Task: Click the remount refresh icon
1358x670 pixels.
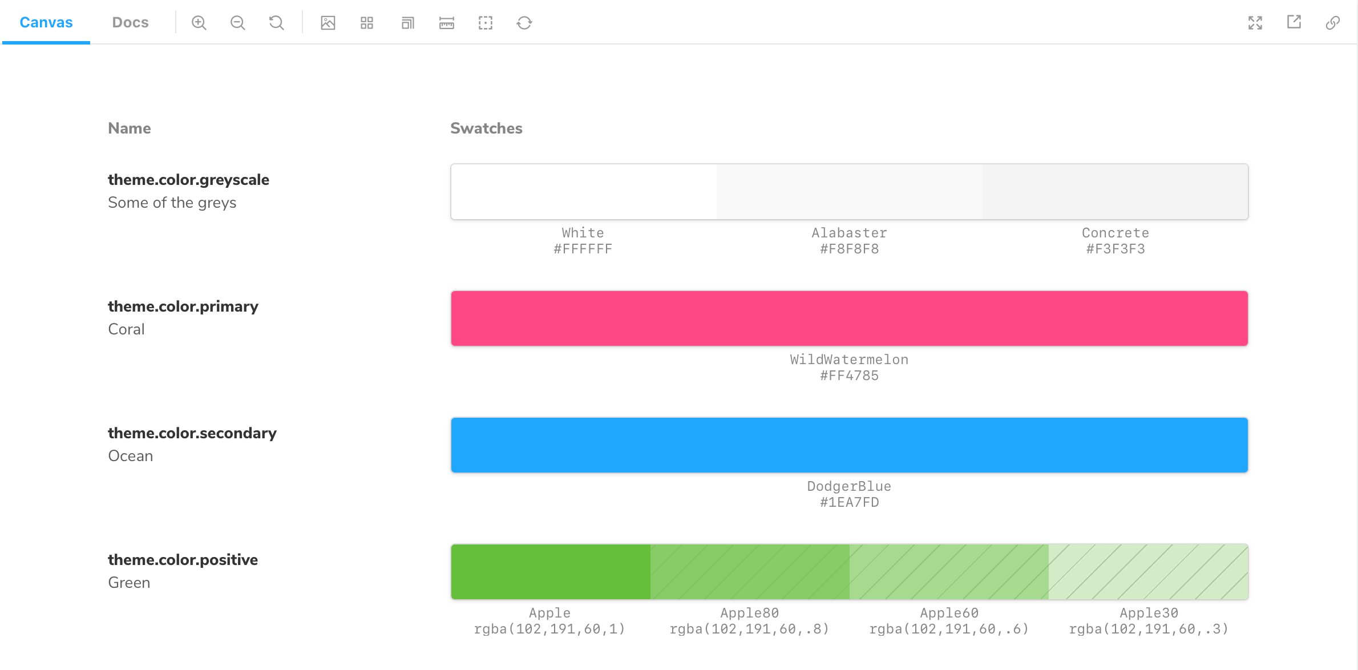Action: point(524,23)
